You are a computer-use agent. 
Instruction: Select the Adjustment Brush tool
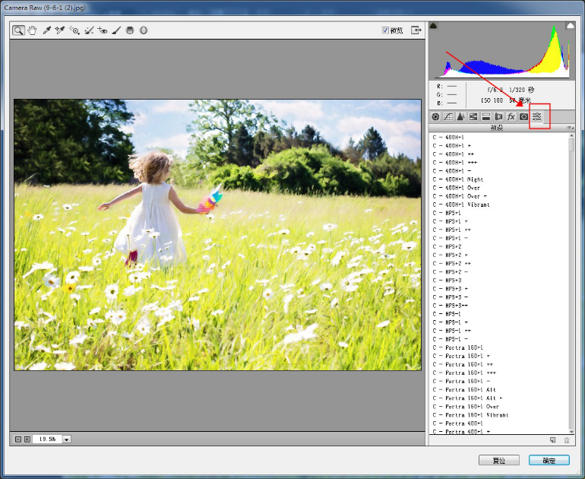pos(116,30)
